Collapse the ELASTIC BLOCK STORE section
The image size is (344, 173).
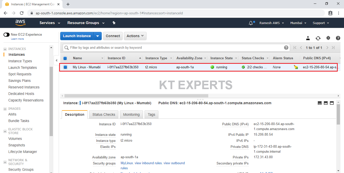pyautogui.click(x=5, y=131)
